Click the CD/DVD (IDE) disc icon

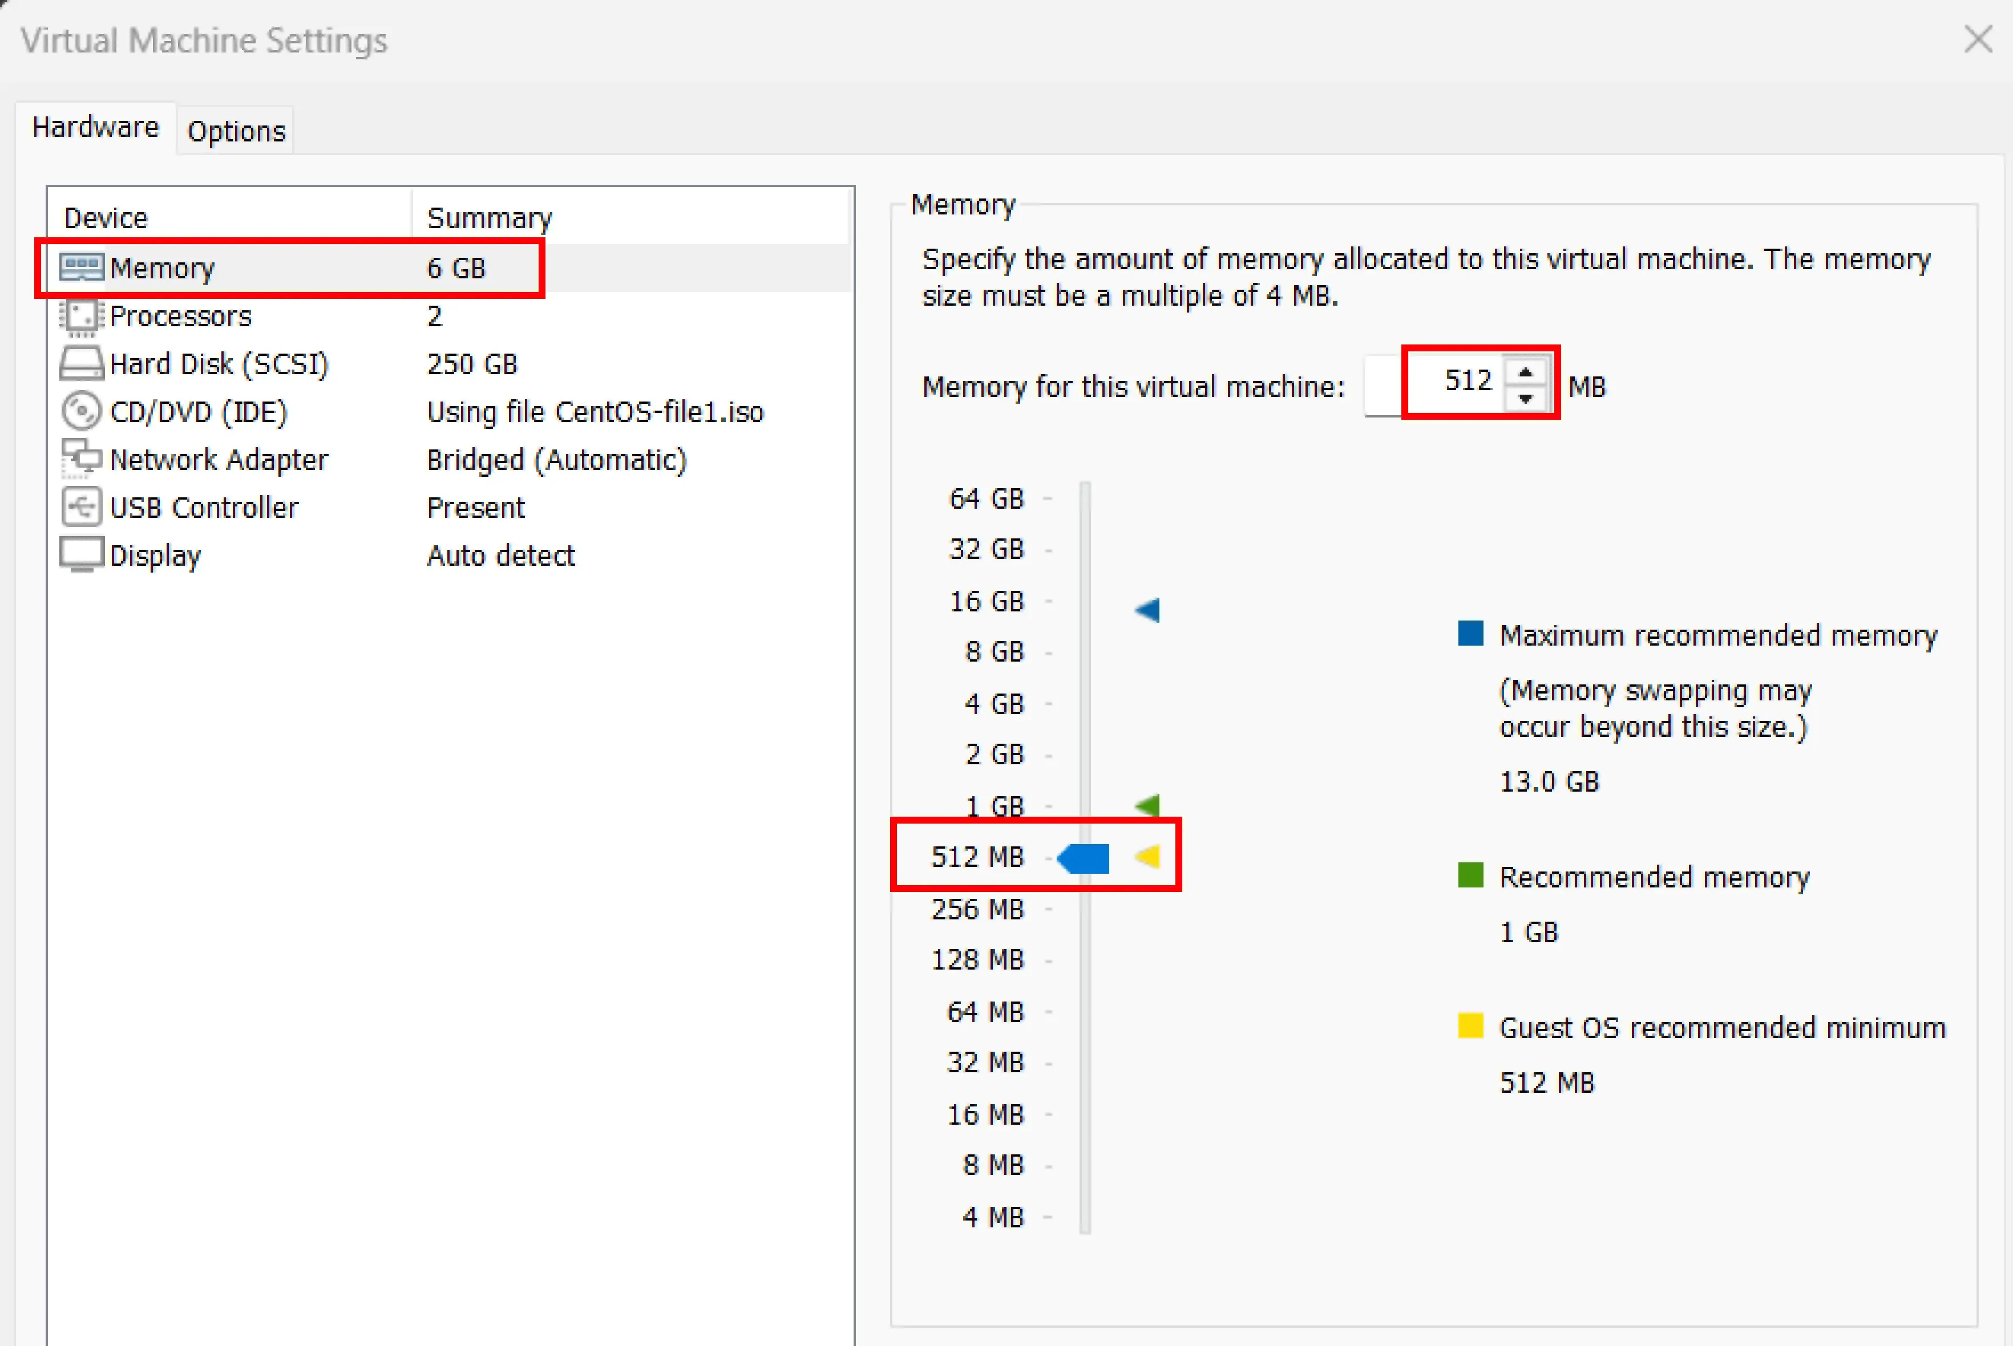point(82,412)
